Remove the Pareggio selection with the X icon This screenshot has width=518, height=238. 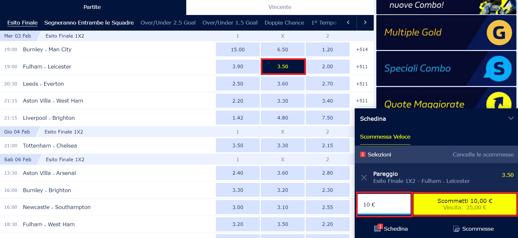(364, 177)
